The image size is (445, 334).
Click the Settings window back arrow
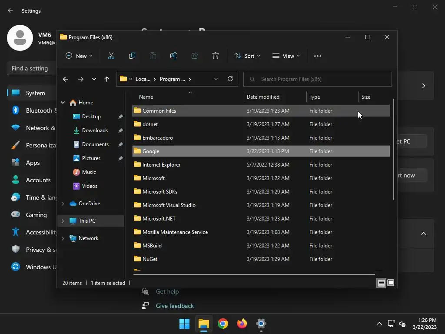tap(10, 10)
